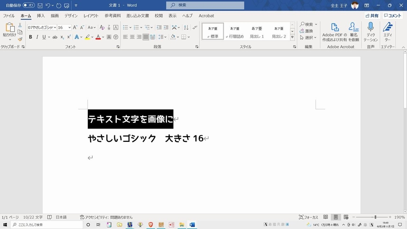This screenshot has height=229, width=407.
Task: Apply the 見出し 1 style
Action: pos(257,31)
